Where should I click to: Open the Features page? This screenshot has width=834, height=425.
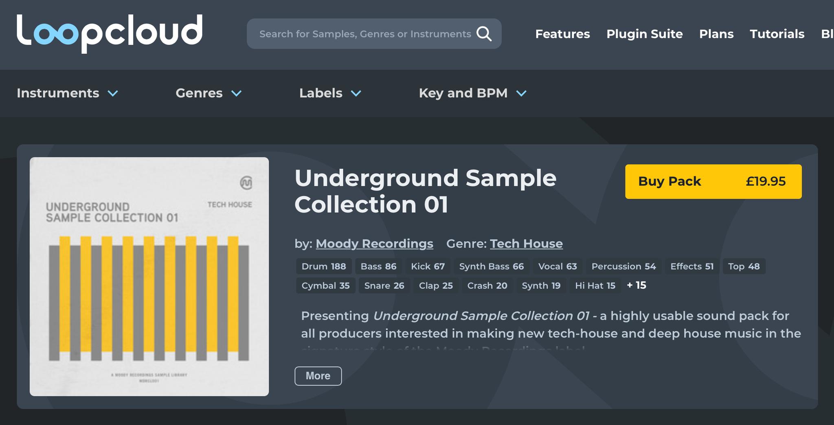562,34
